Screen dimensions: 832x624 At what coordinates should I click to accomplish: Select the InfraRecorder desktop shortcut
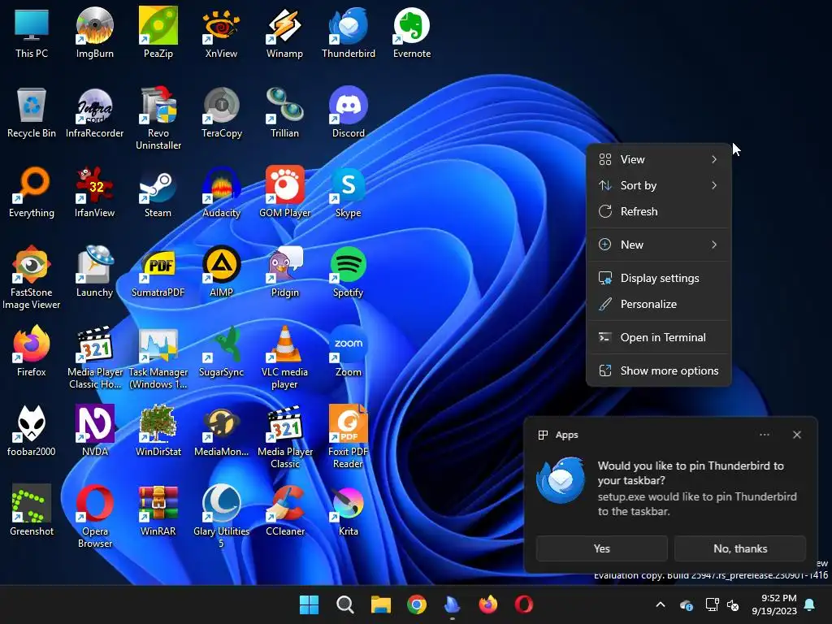click(x=94, y=112)
